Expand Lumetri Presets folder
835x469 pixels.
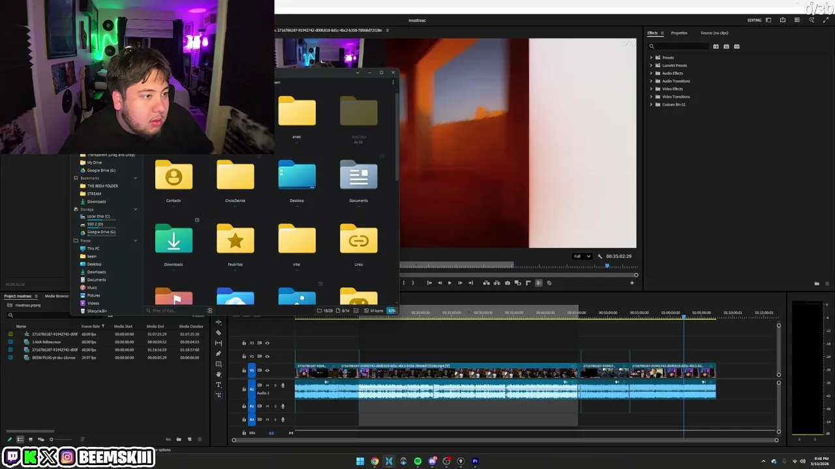651,65
